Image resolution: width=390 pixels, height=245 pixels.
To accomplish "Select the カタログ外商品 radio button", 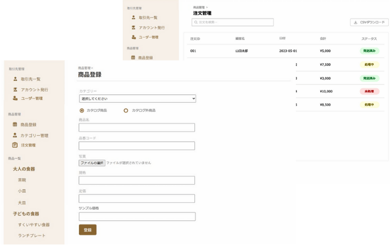I will (126, 111).
